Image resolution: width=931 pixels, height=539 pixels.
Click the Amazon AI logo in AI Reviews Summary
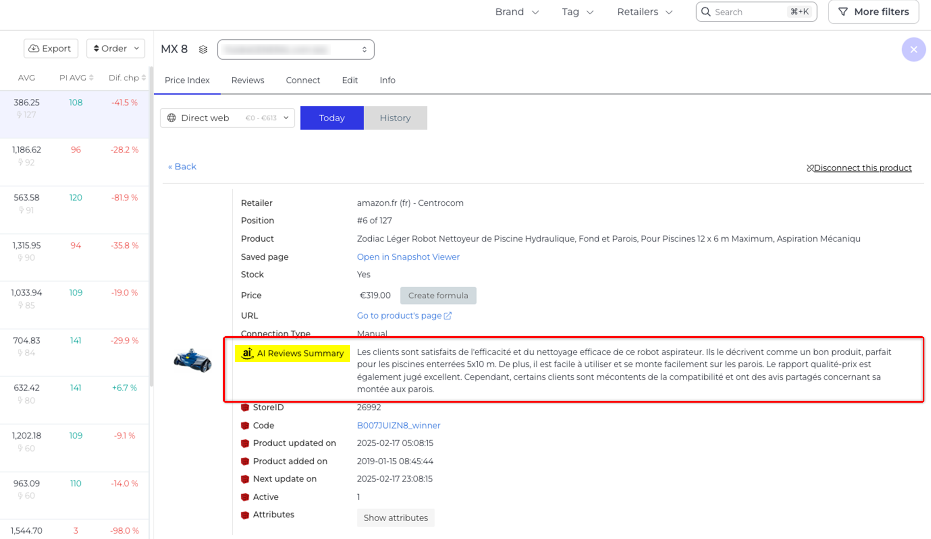pyautogui.click(x=247, y=353)
